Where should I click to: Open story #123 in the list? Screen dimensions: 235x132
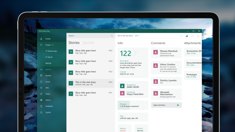click(91, 73)
